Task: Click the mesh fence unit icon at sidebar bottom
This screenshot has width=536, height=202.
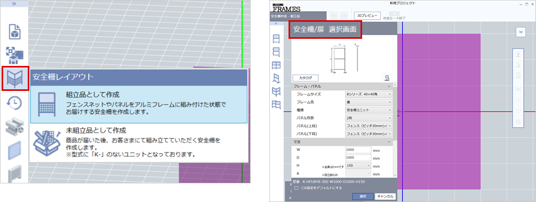Action: (x=15, y=173)
